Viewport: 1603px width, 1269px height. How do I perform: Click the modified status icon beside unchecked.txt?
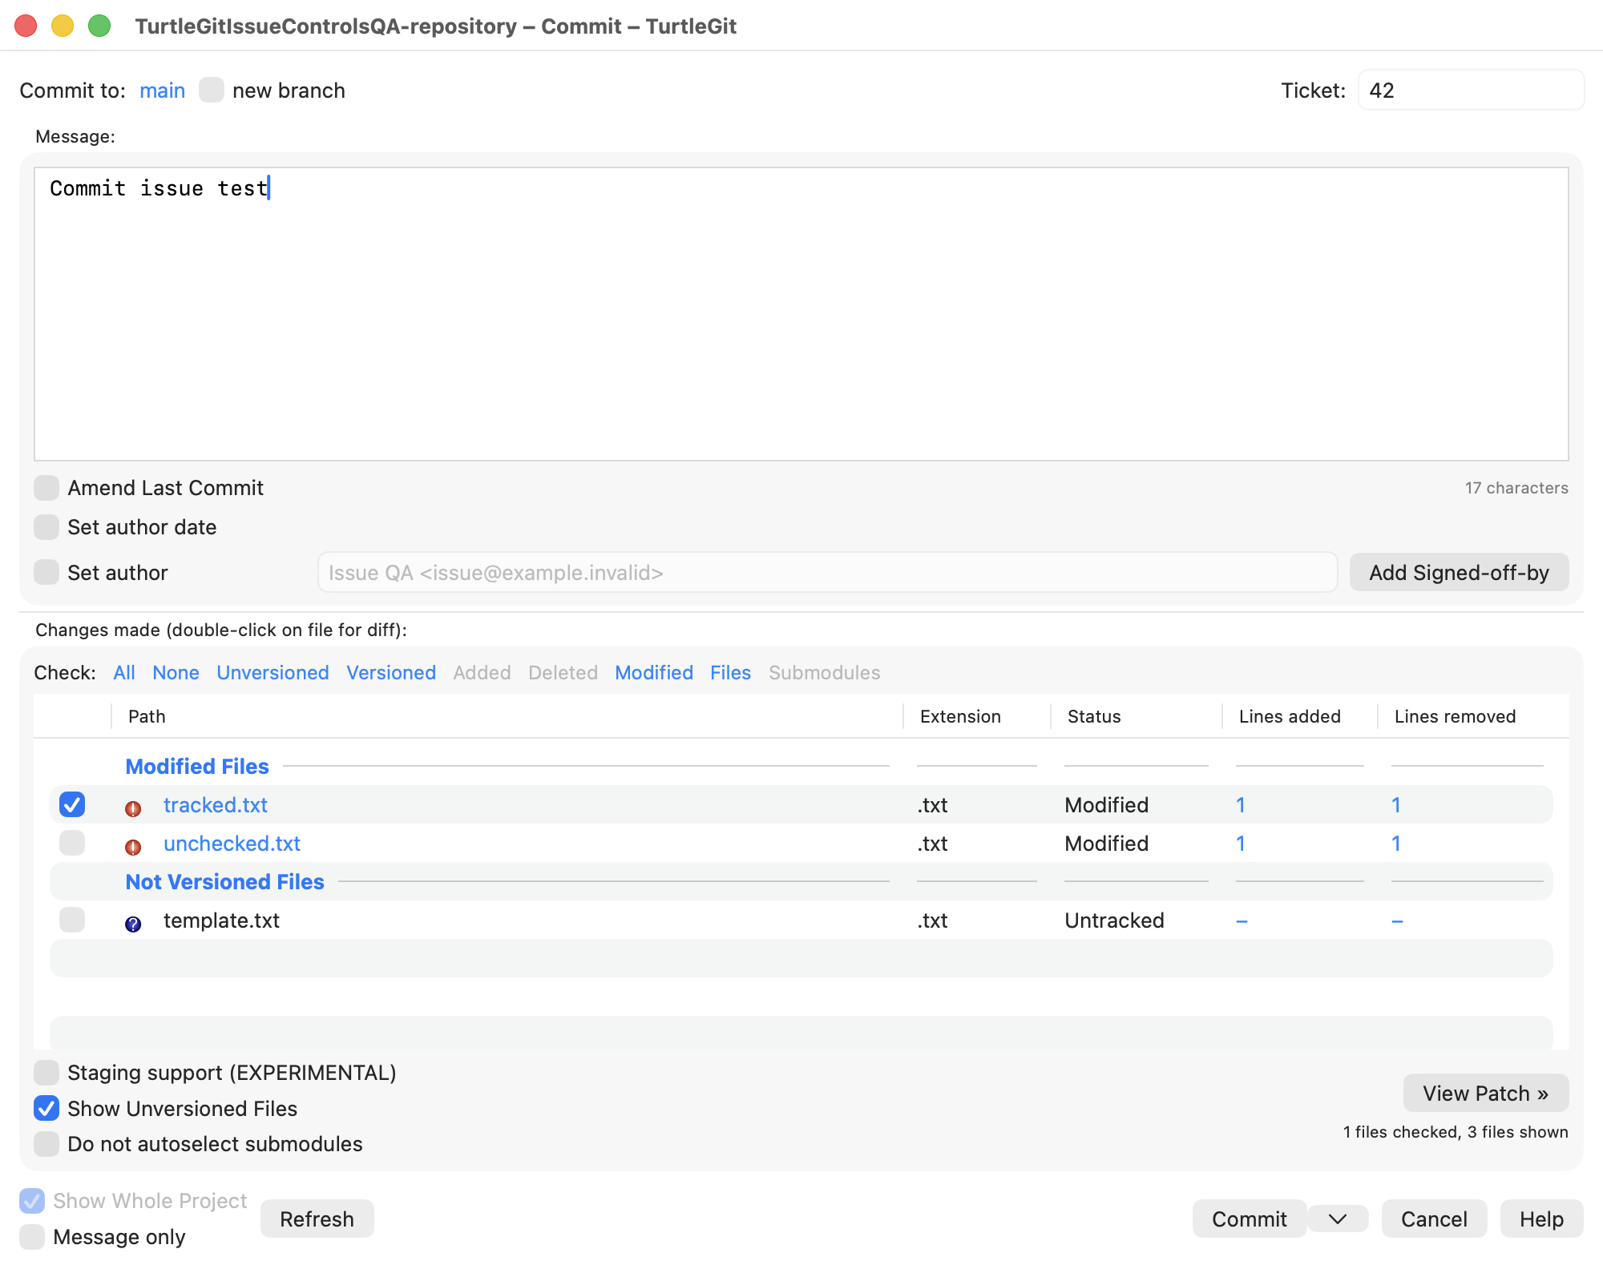coord(133,847)
